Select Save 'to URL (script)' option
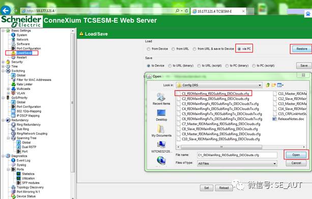Screen dimensions: 312x199 pos(199,66)
